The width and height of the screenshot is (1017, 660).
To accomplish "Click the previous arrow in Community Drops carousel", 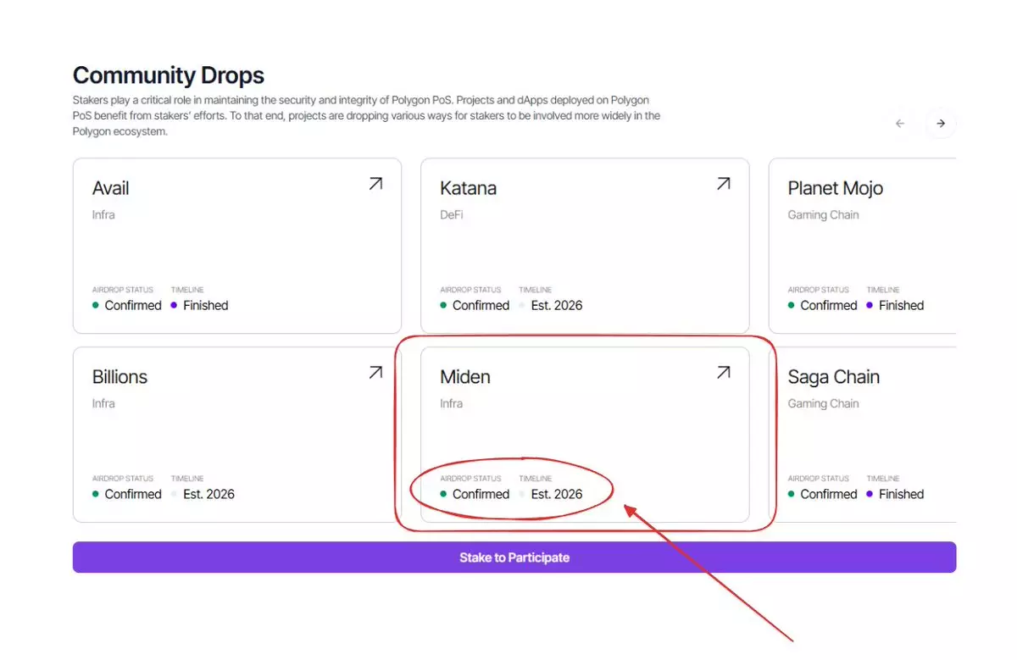I will click(x=900, y=124).
